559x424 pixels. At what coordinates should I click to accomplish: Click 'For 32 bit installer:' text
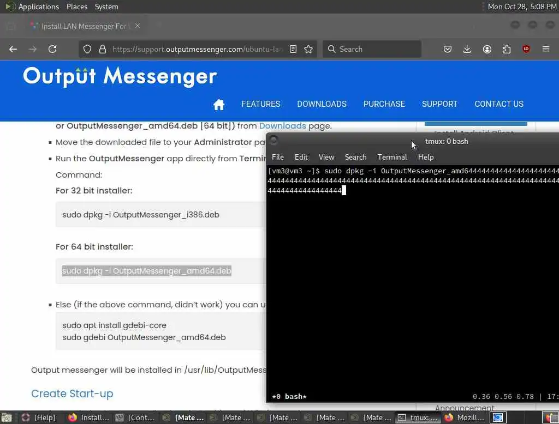(94, 190)
